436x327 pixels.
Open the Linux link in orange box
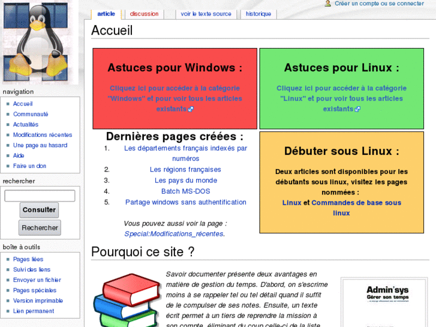coord(291,203)
